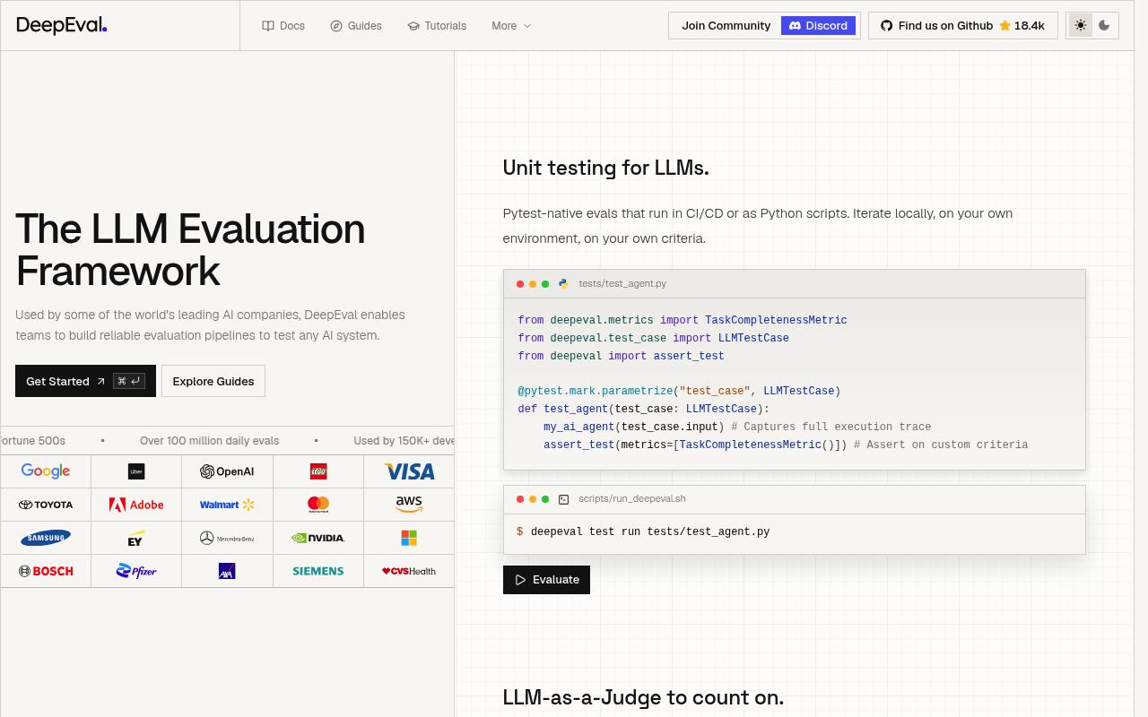
Task: Select the Mastercard logo
Action: pos(318,505)
